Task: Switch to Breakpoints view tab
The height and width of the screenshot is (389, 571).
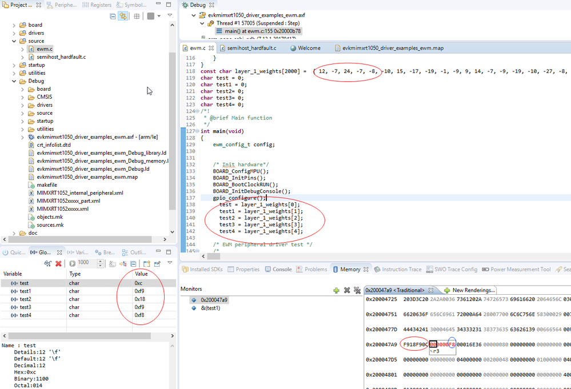Action: [105, 252]
